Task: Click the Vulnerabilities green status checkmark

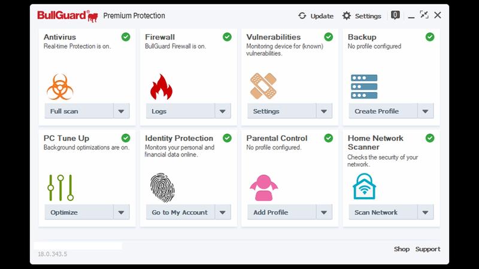Action: click(x=328, y=37)
